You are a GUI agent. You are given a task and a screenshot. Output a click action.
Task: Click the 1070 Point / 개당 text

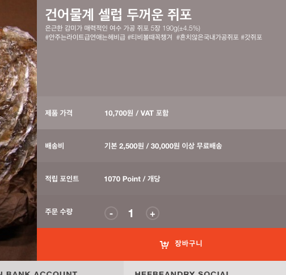pyautogui.click(x=132, y=179)
